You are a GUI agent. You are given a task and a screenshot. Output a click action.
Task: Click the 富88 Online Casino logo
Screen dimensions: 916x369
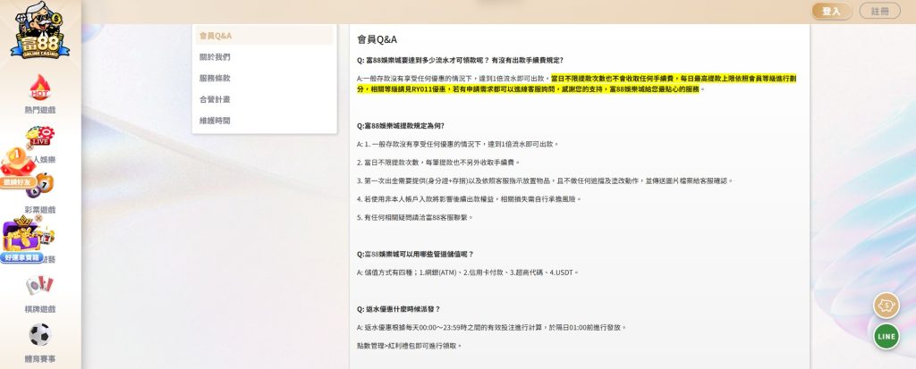pos(39,30)
